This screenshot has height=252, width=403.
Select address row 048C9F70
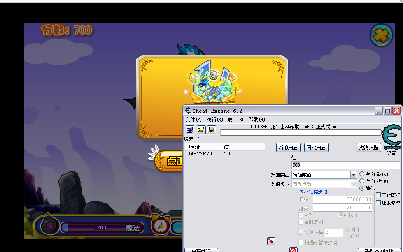tap(224, 154)
